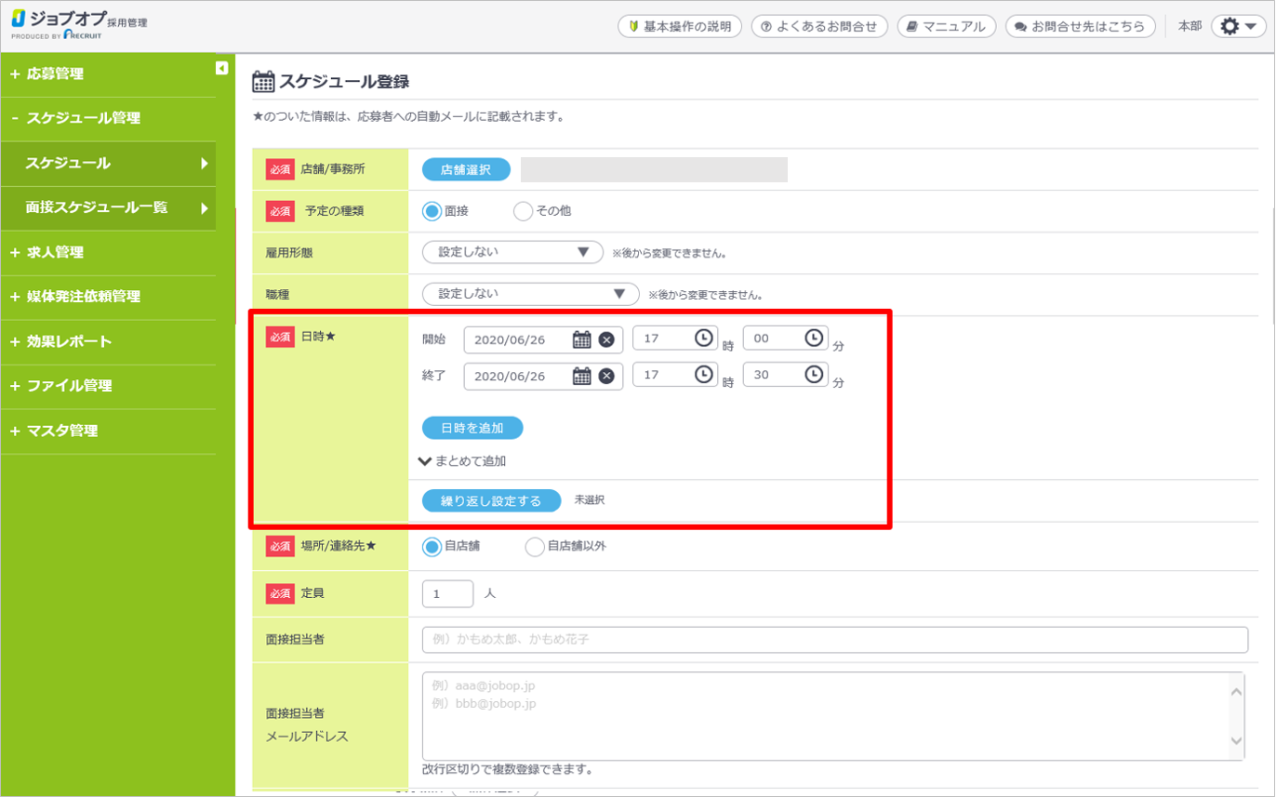Clear the start date with the X icon

(x=606, y=339)
